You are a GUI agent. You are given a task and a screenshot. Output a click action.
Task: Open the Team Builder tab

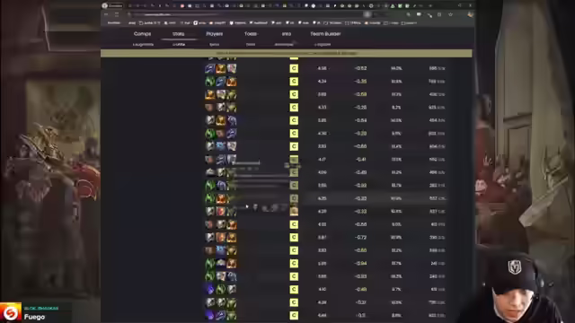point(325,34)
